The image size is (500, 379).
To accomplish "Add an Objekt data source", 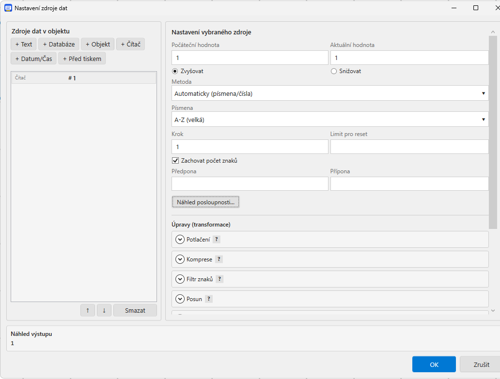I will pos(97,44).
